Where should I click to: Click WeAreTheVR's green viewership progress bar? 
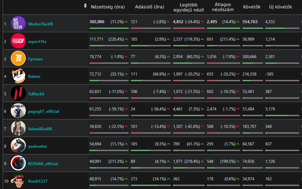[109, 28]
